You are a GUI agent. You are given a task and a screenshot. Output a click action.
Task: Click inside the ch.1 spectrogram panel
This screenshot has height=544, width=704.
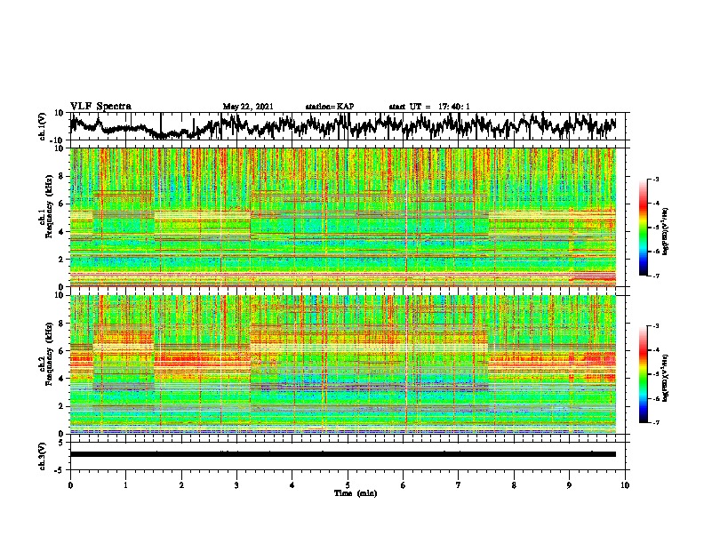pyautogui.click(x=343, y=217)
